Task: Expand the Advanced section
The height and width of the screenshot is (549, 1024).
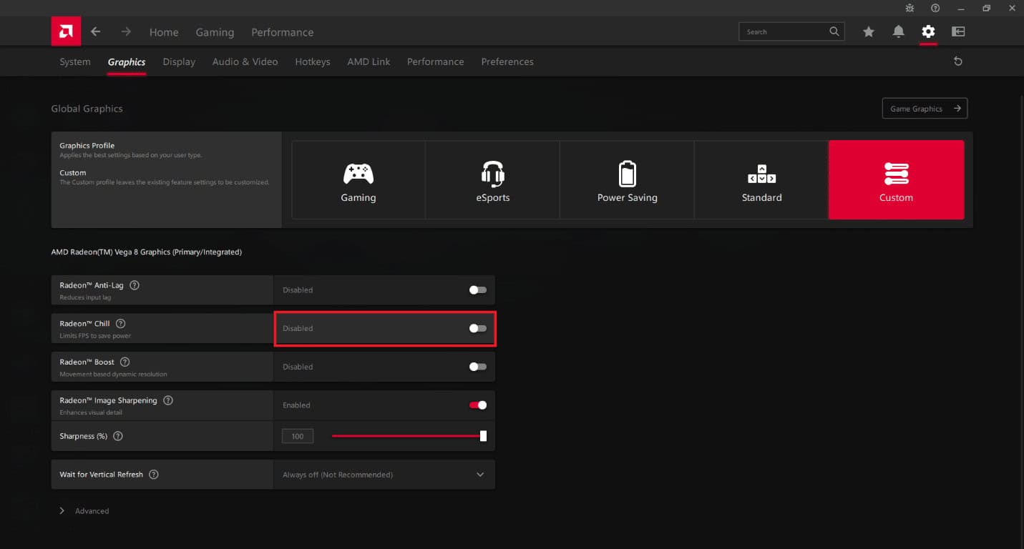Action: pyautogui.click(x=84, y=511)
